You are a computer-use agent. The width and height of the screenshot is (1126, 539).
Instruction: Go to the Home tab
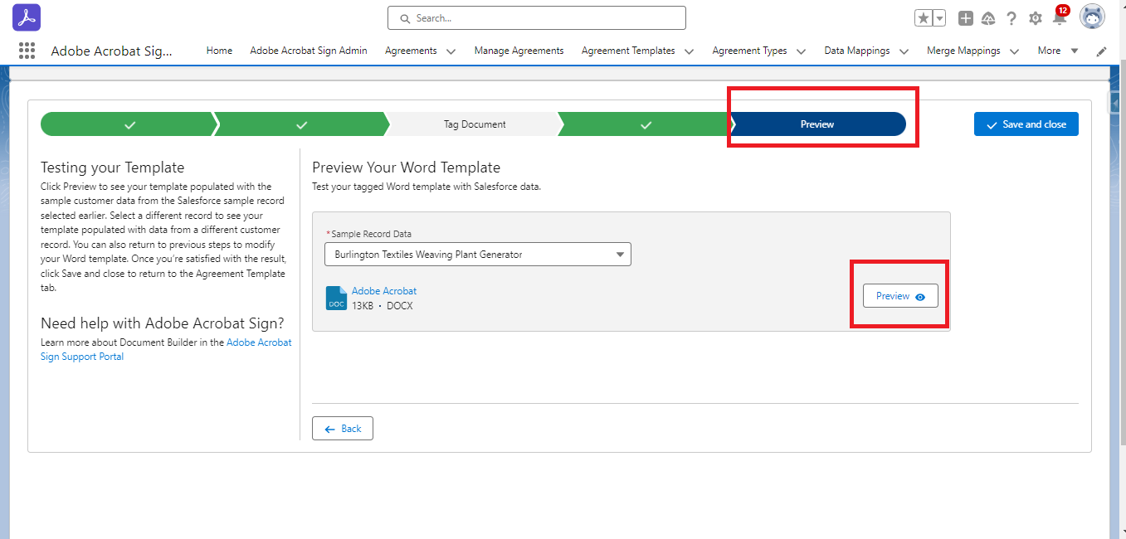pos(219,51)
